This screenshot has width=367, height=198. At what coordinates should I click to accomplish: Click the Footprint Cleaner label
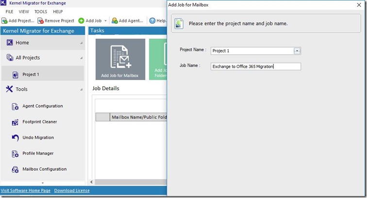(40, 122)
